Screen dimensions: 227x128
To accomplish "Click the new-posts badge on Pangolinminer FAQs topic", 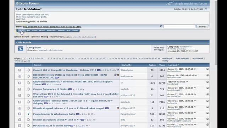I will [x=78, y=114].
